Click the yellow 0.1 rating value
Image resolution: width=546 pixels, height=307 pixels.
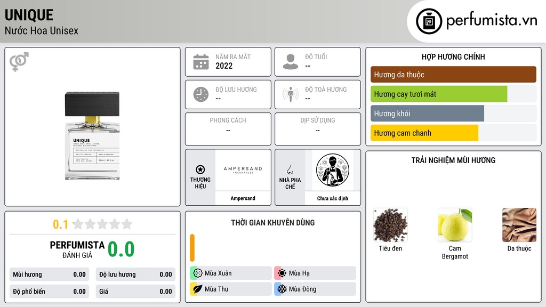coord(60,224)
